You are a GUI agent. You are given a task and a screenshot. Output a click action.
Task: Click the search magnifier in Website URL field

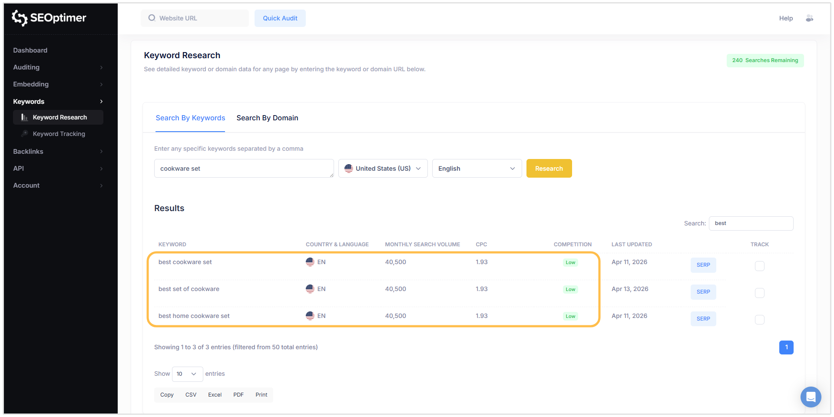[151, 18]
